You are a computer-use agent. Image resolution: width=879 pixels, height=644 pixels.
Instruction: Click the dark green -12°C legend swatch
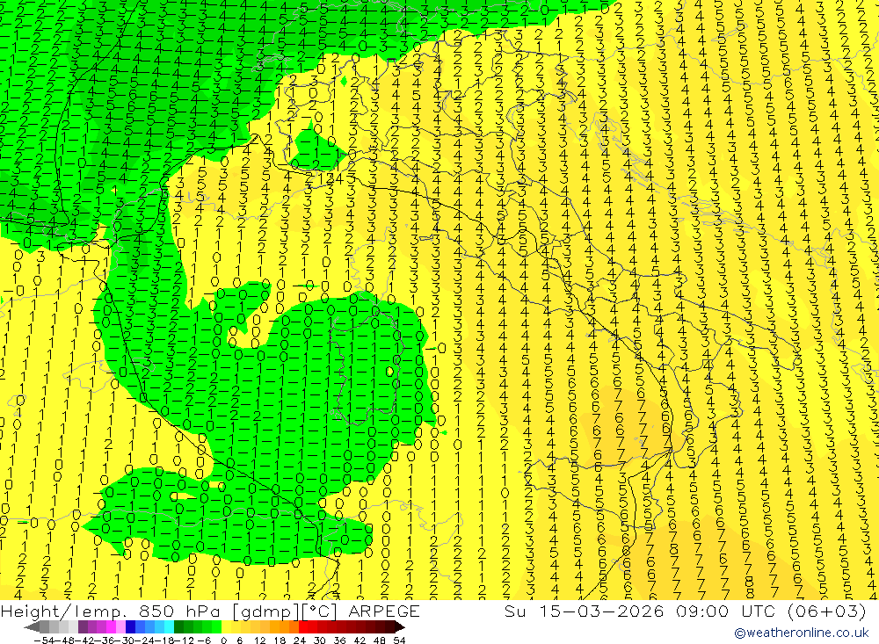click(178, 627)
